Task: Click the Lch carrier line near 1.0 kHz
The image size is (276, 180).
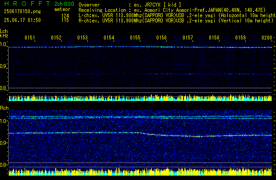Action: click(x=140, y=47)
